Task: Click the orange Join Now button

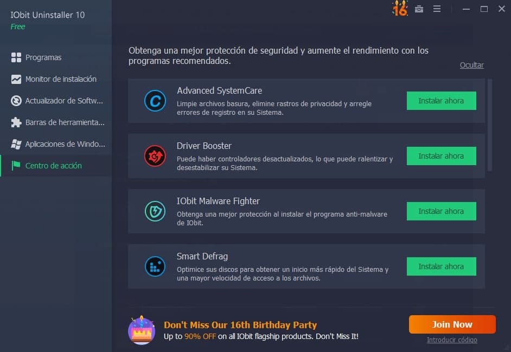Action: pos(452,324)
